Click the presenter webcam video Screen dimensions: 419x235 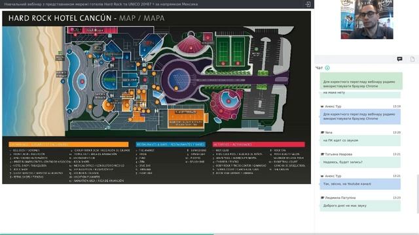(x=367, y=20)
